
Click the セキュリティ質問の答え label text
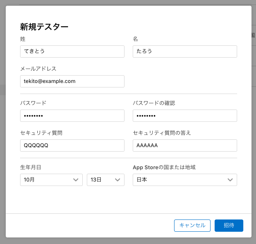(x=162, y=133)
